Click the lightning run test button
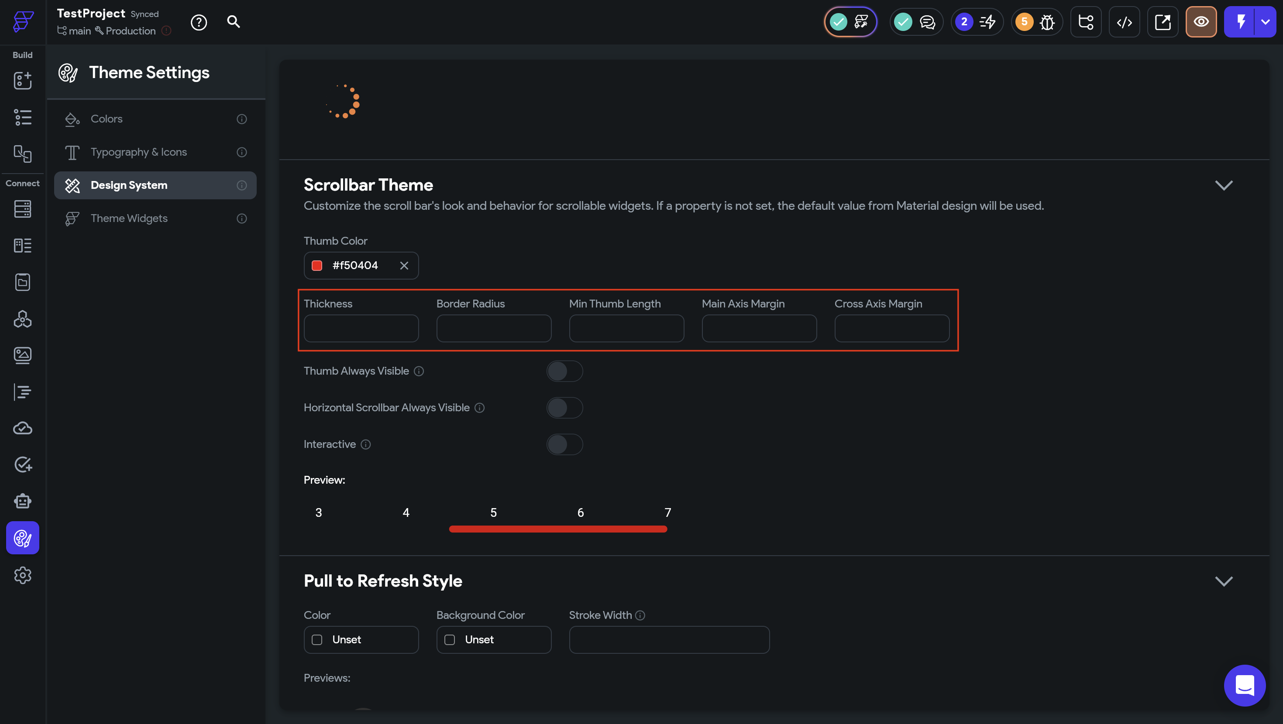The height and width of the screenshot is (724, 1283). pos(1240,22)
